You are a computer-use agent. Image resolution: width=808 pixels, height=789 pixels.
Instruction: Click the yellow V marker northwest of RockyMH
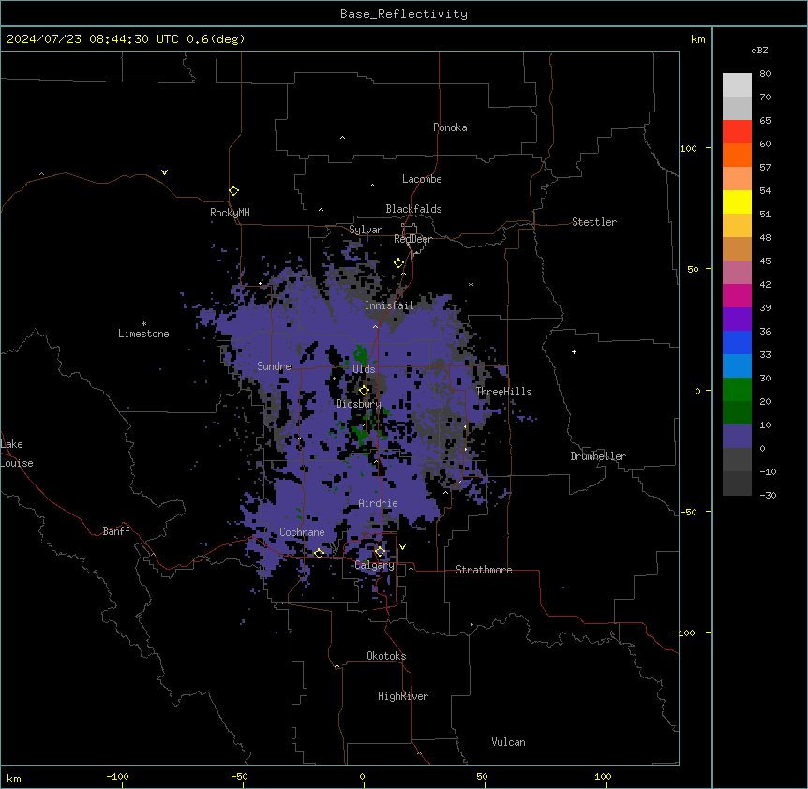point(164,172)
